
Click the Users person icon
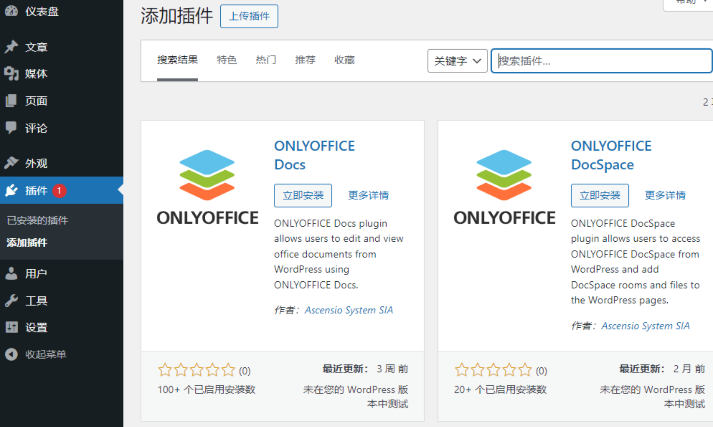[x=11, y=273]
